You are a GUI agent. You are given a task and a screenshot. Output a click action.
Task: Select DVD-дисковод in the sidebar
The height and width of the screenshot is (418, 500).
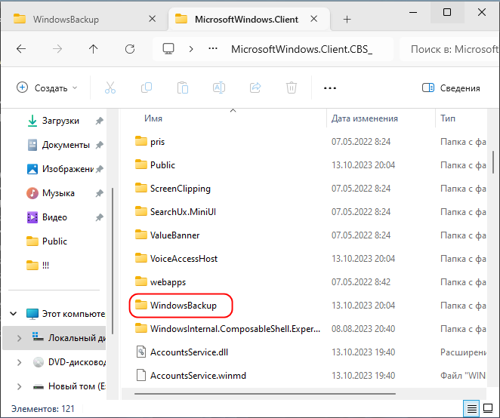[x=69, y=362]
